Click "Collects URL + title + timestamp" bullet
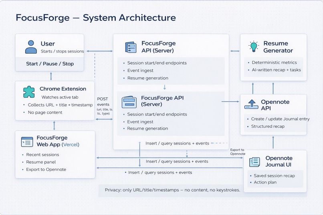Screen dimensions: 323x215 coord(61,105)
